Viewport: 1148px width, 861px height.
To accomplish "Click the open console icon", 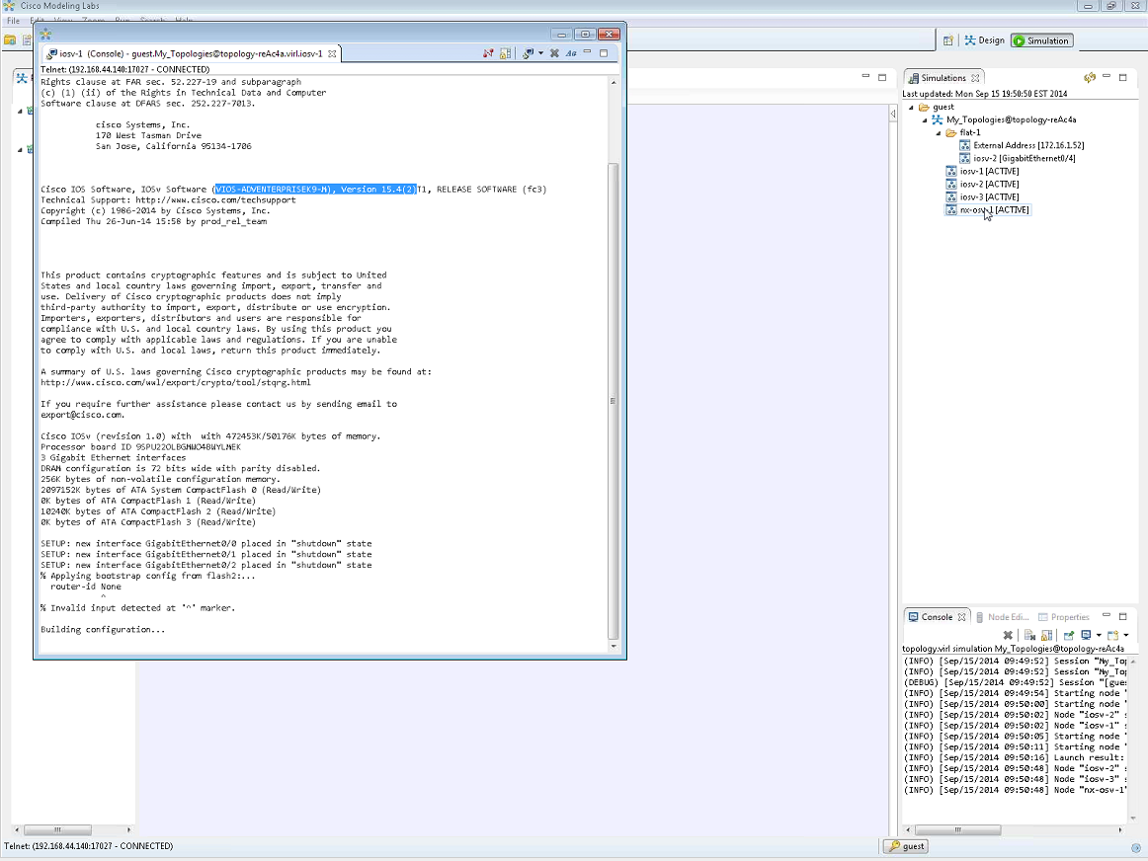I will coord(1113,635).
